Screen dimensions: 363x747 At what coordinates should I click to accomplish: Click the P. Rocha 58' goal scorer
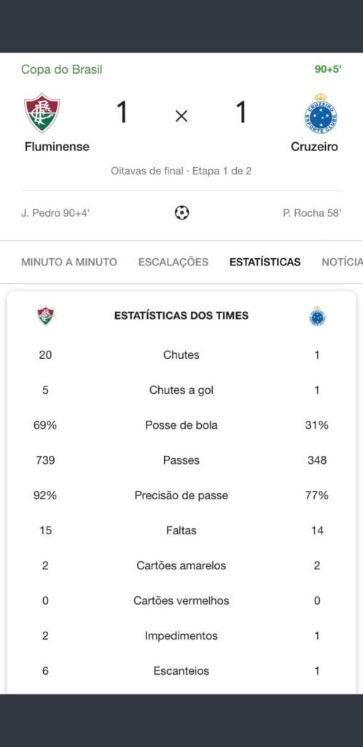pyautogui.click(x=312, y=213)
